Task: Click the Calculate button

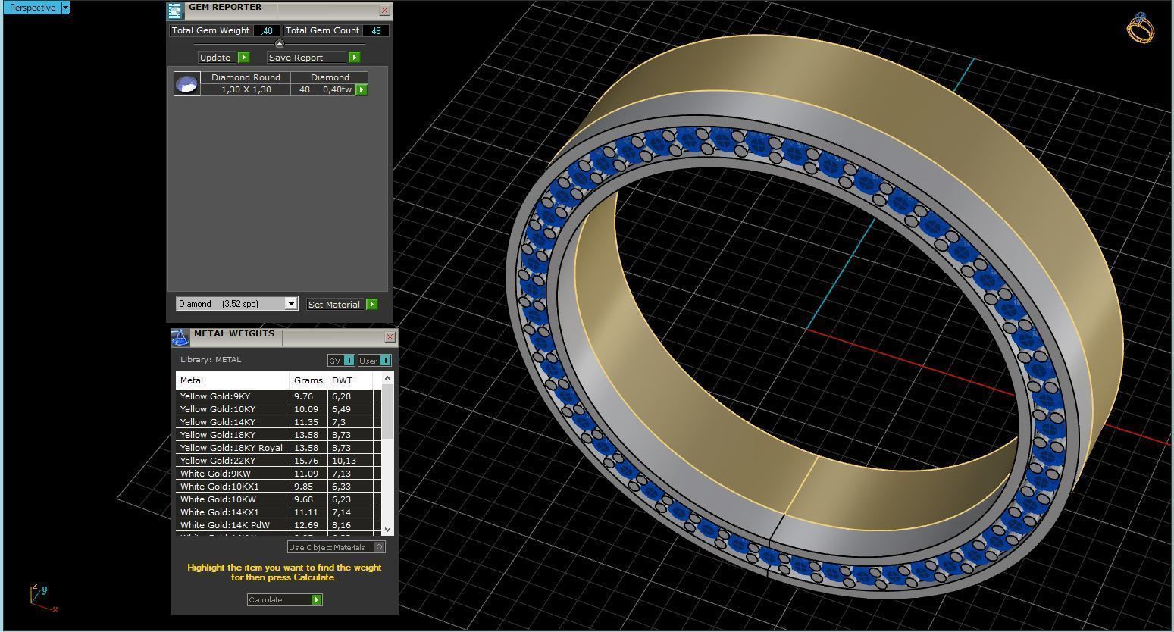Action: pos(285,599)
